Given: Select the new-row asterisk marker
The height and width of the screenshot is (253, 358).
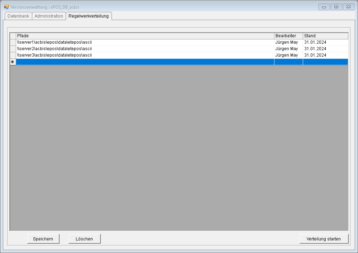Looking at the screenshot, I should [x=13, y=62].
